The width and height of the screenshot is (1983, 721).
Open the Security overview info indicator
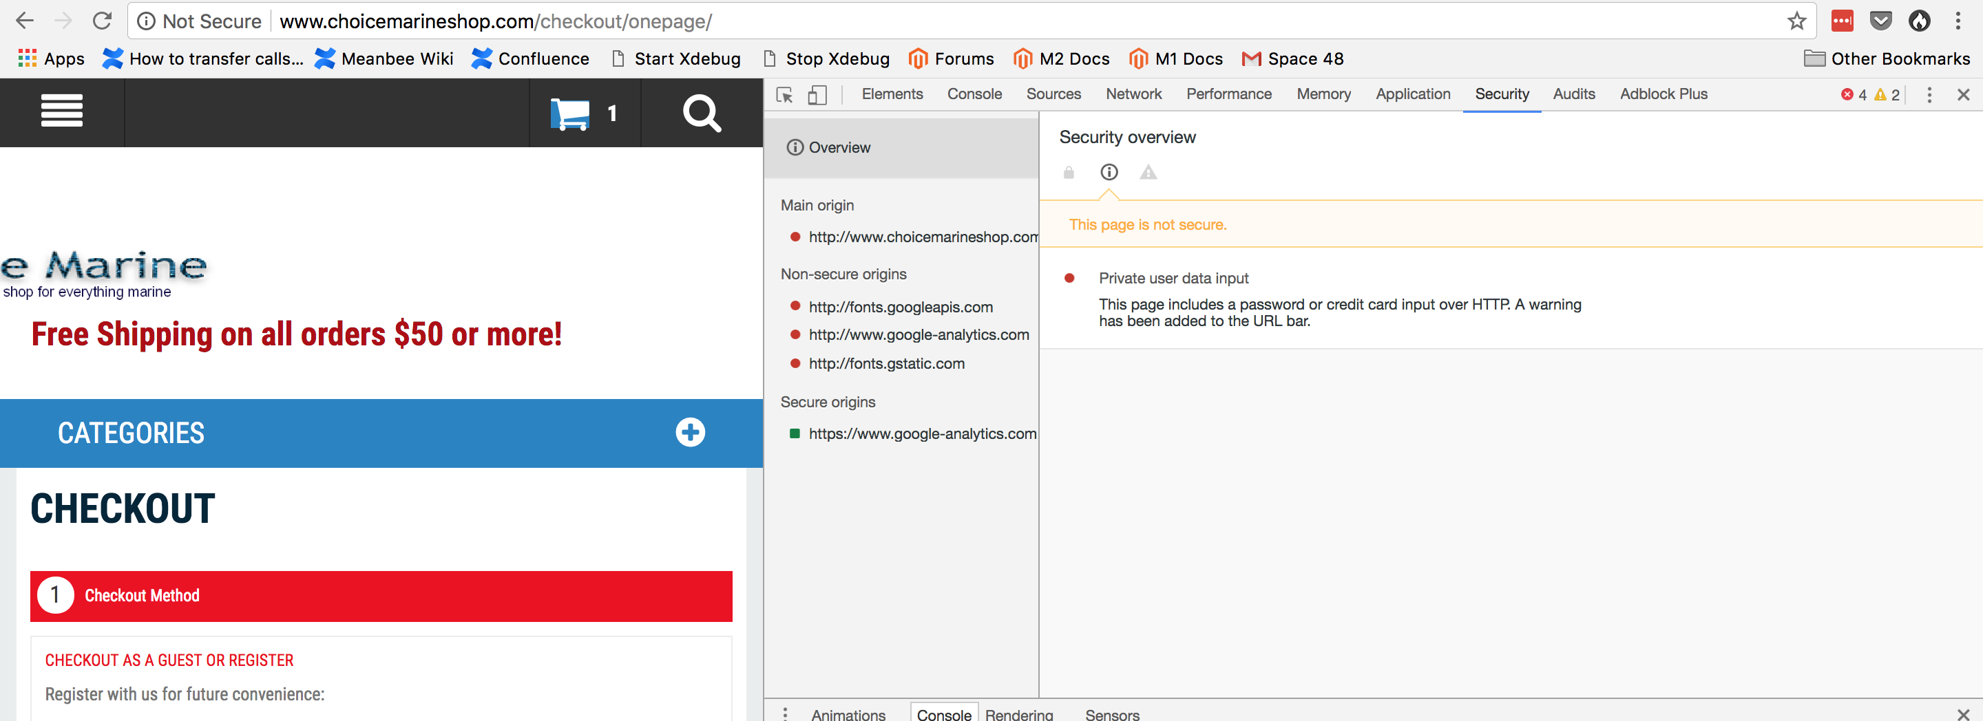coord(1109,171)
